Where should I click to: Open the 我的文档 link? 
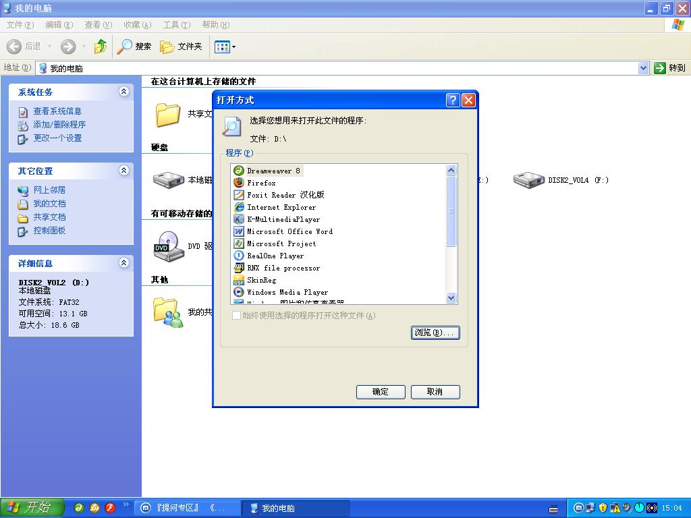49,204
